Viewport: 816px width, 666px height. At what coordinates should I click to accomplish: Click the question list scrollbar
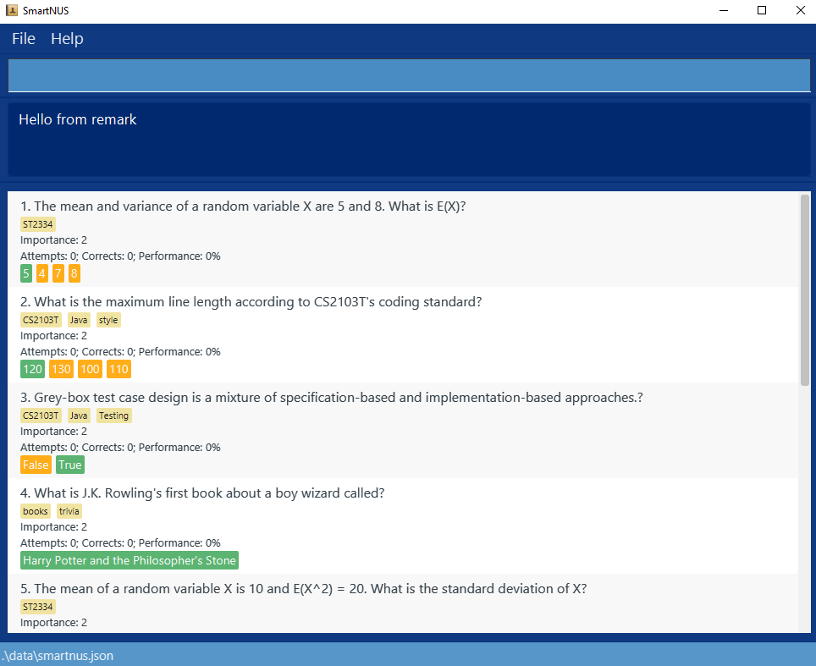(802, 288)
